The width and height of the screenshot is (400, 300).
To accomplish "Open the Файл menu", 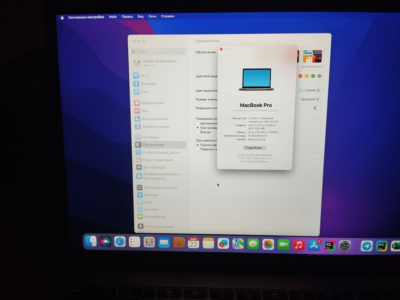I will [113, 17].
